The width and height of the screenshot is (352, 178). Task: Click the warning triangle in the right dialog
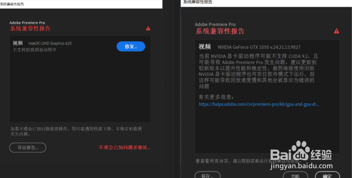point(337,31)
